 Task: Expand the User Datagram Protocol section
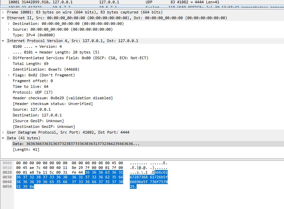pyautogui.click(x=3, y=132)
